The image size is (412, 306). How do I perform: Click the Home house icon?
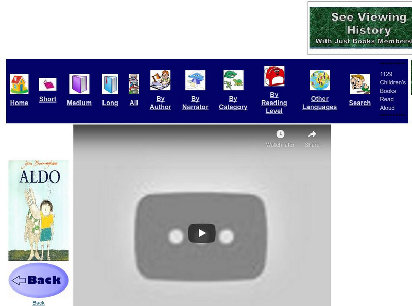tap(19, 84)
